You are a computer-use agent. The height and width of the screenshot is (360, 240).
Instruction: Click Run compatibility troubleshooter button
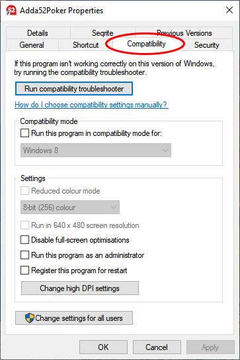pos(74,89)
